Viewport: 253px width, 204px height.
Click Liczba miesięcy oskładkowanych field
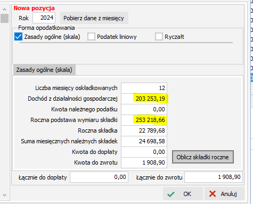tap(144, 88)
